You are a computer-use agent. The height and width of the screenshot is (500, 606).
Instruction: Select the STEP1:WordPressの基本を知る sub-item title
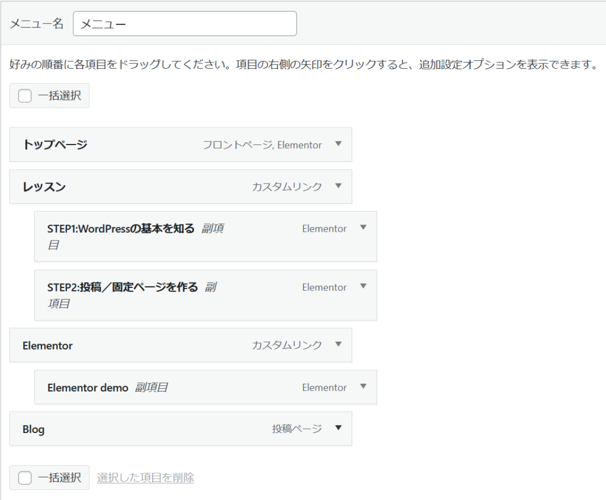(121, 229)
